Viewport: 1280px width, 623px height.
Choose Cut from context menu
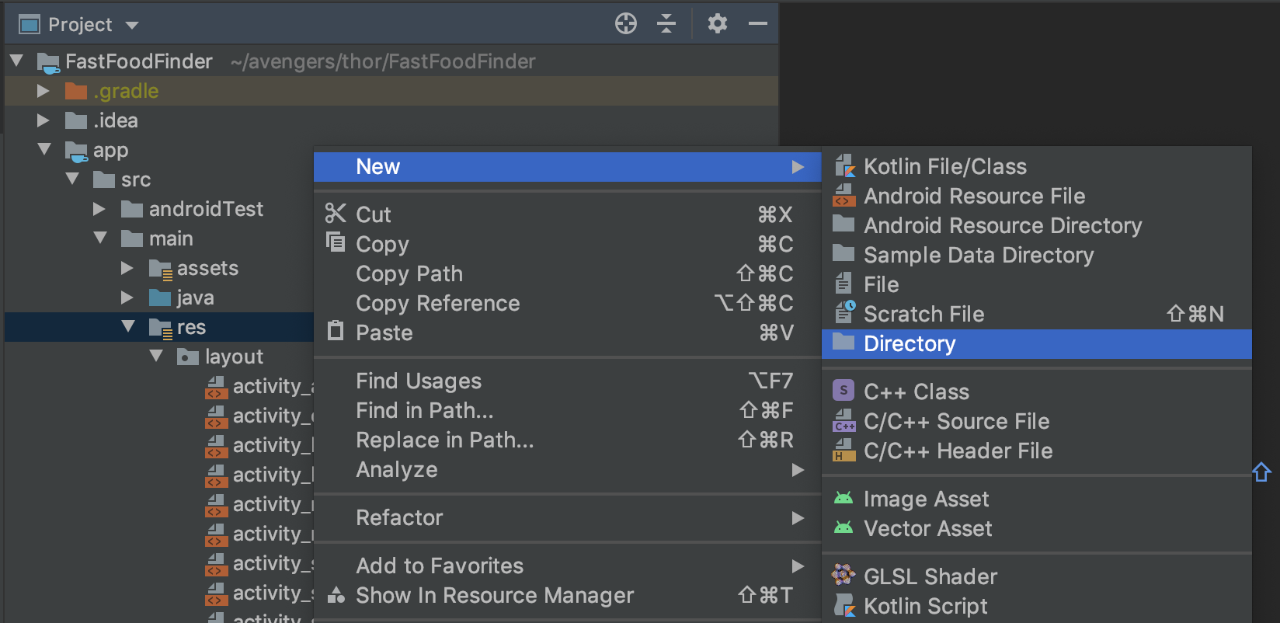pyautogui.click(x=567, y=214)
